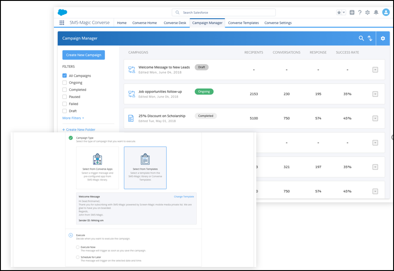Toggle the All Campaigns filter checkbox
This screenshot has width=394, height=271.
(65, 75)
